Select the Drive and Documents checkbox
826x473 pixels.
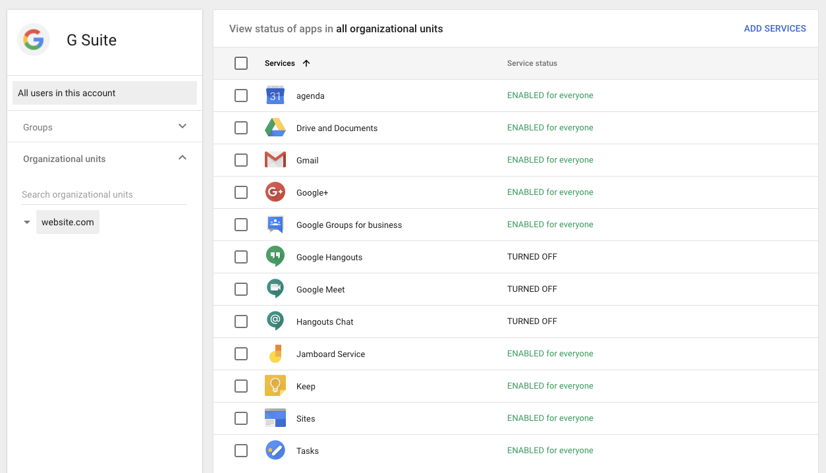tap(241, 128)
